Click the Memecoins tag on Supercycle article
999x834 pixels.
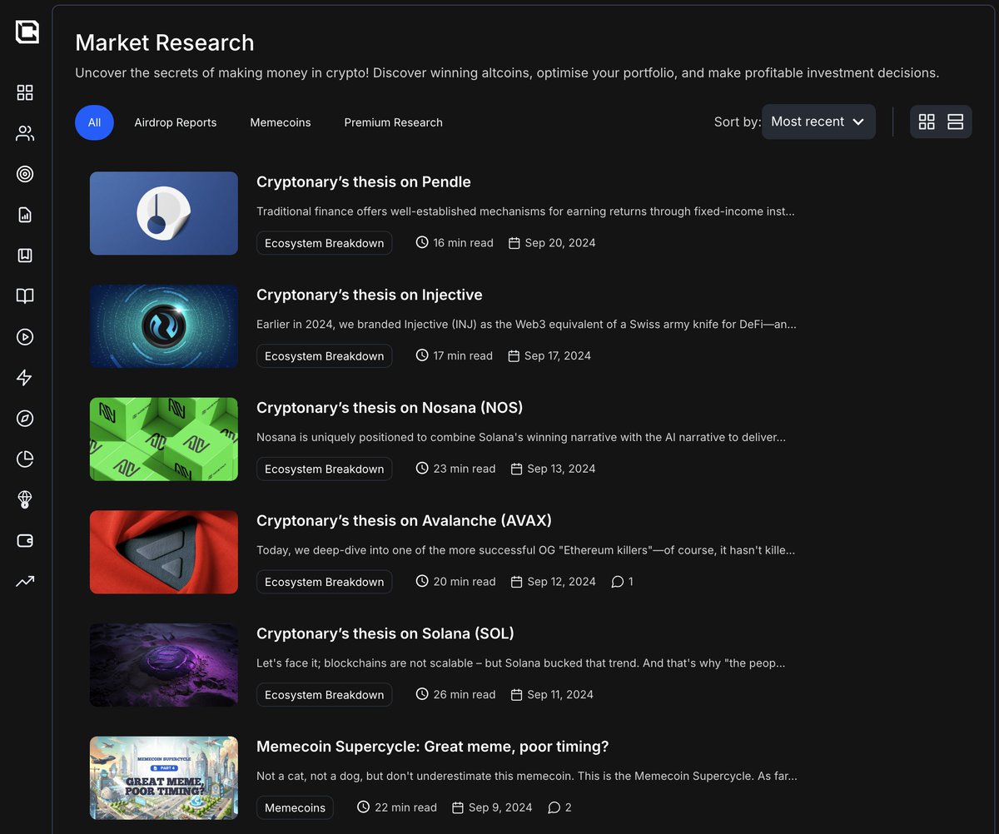point(295,807)
